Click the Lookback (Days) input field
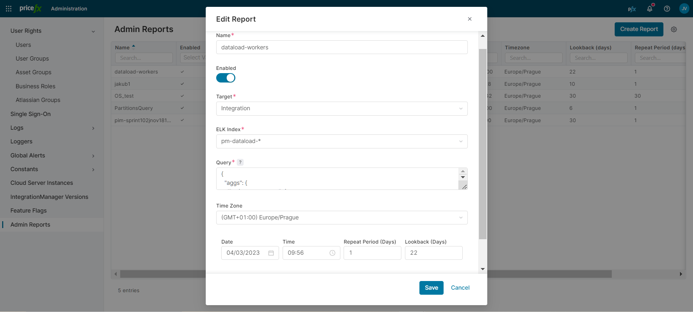 433,253
